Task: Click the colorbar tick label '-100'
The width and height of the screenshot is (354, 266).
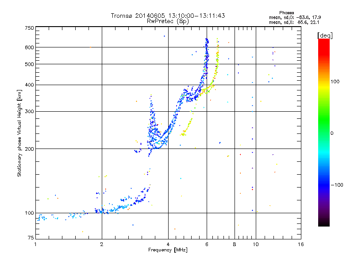Action: point(337,185)
